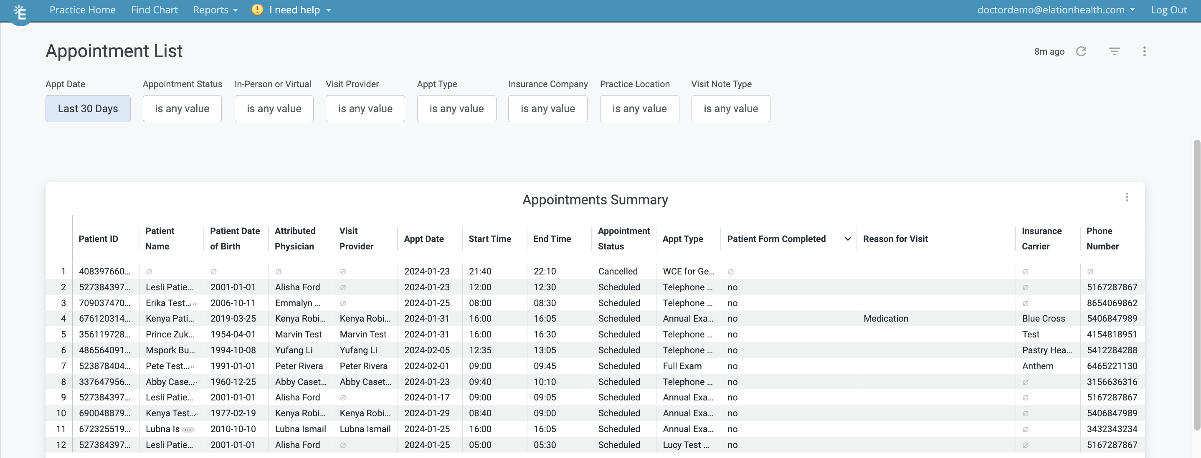This screenshot has width=1201, height=458.
Task: Open the Reports dropdown menu
Action: click(x=215, y=10)
